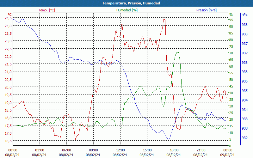
Task: Click the '09/02/24' date label
Action: [x=227, y=155]
